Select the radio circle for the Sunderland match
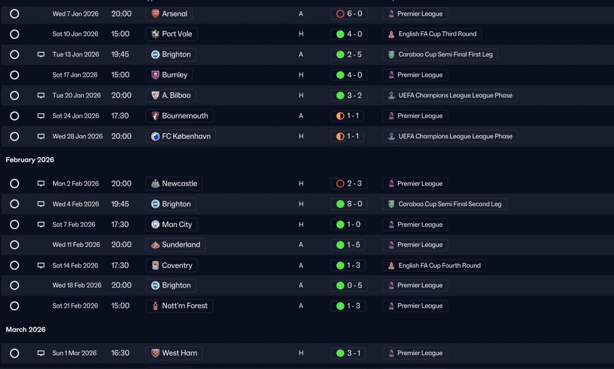 click(14, 245)
